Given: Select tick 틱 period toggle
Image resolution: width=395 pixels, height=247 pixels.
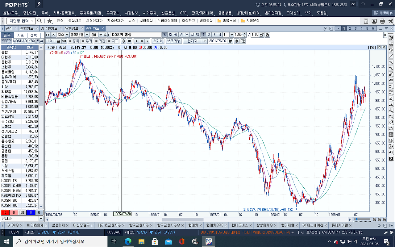Looking at the screenshot, I should click(198, 35).
